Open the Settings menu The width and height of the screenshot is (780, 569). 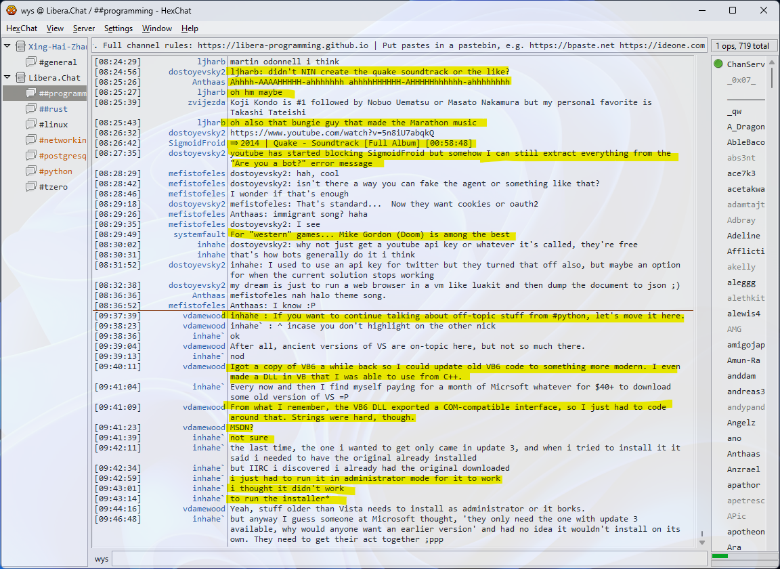pos(118,28)
